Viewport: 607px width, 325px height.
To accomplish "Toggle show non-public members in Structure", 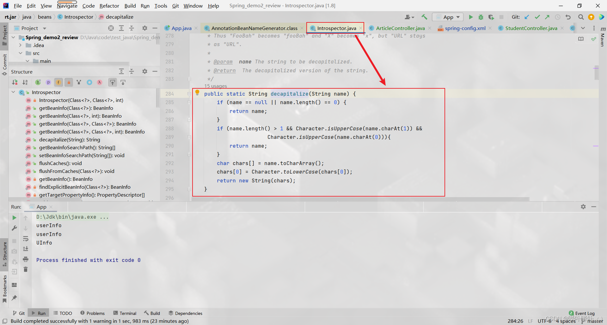I will pyautogui.click(x=69, y=82).
